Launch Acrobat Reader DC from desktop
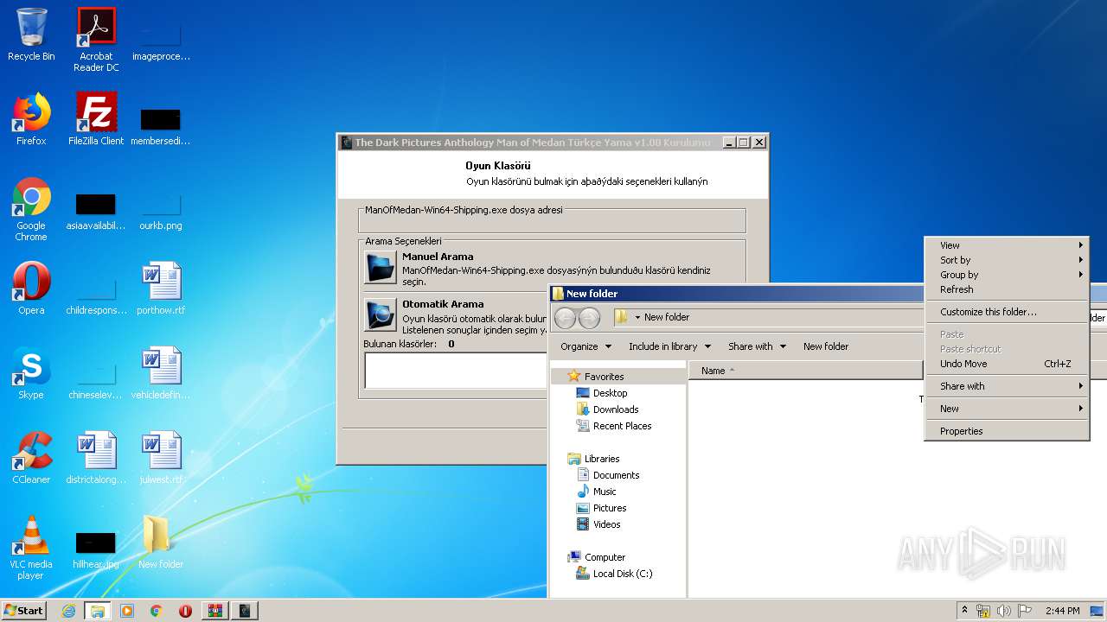The height and width of the screenshot is (622, 1107). 96,40
